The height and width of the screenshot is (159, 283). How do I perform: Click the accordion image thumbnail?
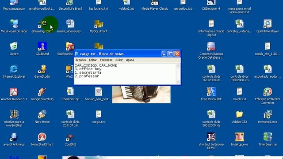[141, 95]
